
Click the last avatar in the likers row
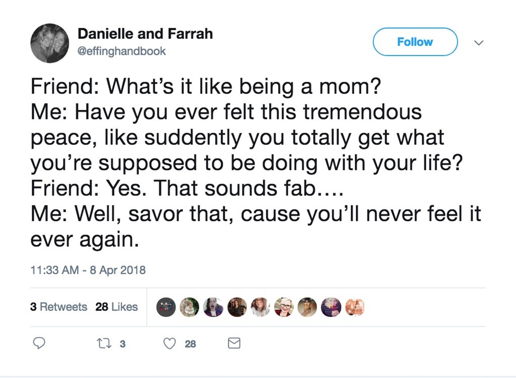pos(355,307)
